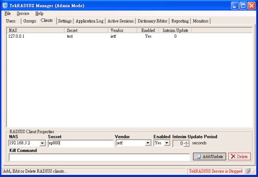
Task: Increase Interim Update Period with up arrow
Action: pyautogui.click(x=186, y=142)
